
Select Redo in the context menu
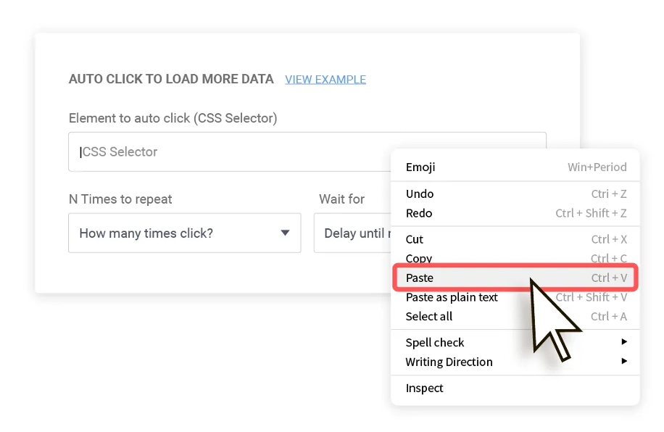tap(419, 213)
